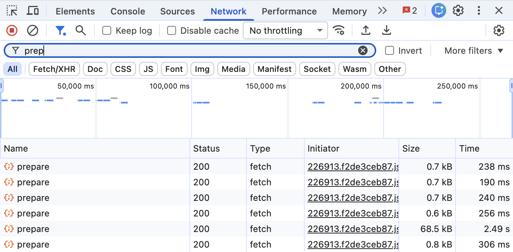Click the filter text input field
The height and width of the screenshot is (252, 513).
tap(189, 51)
